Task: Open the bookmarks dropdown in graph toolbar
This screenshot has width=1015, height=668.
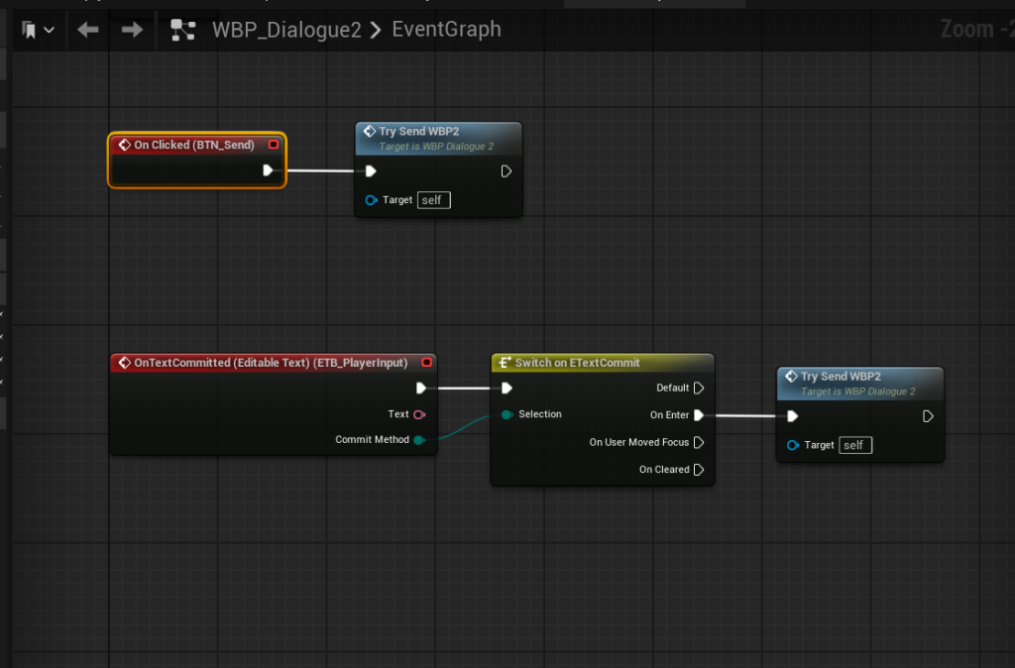Action: click(x=39, y=30)
